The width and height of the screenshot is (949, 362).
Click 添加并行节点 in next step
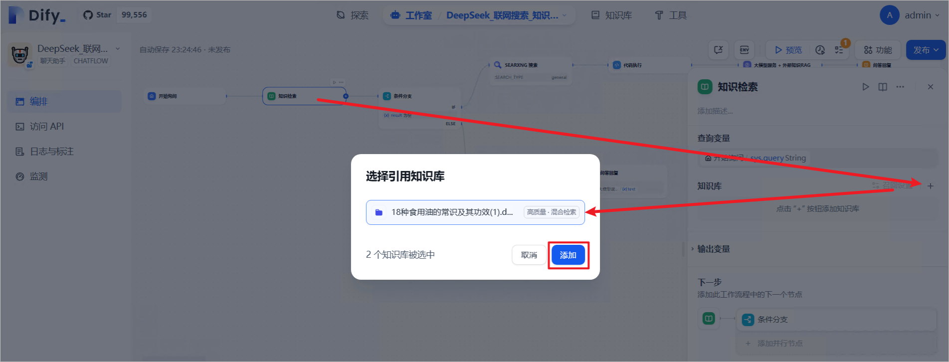[836, 344]
